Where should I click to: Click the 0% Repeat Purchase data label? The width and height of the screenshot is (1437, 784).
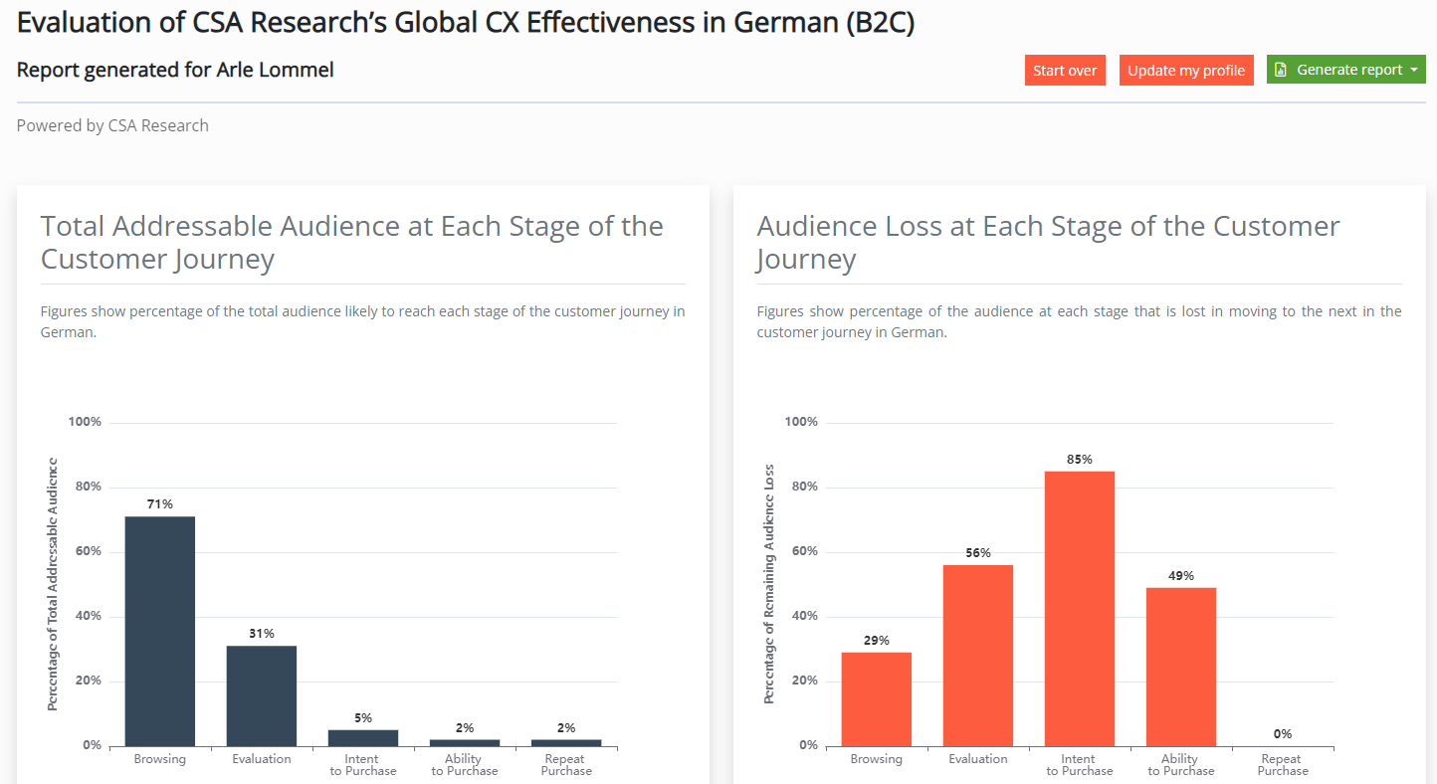[x=1283, y=734]
